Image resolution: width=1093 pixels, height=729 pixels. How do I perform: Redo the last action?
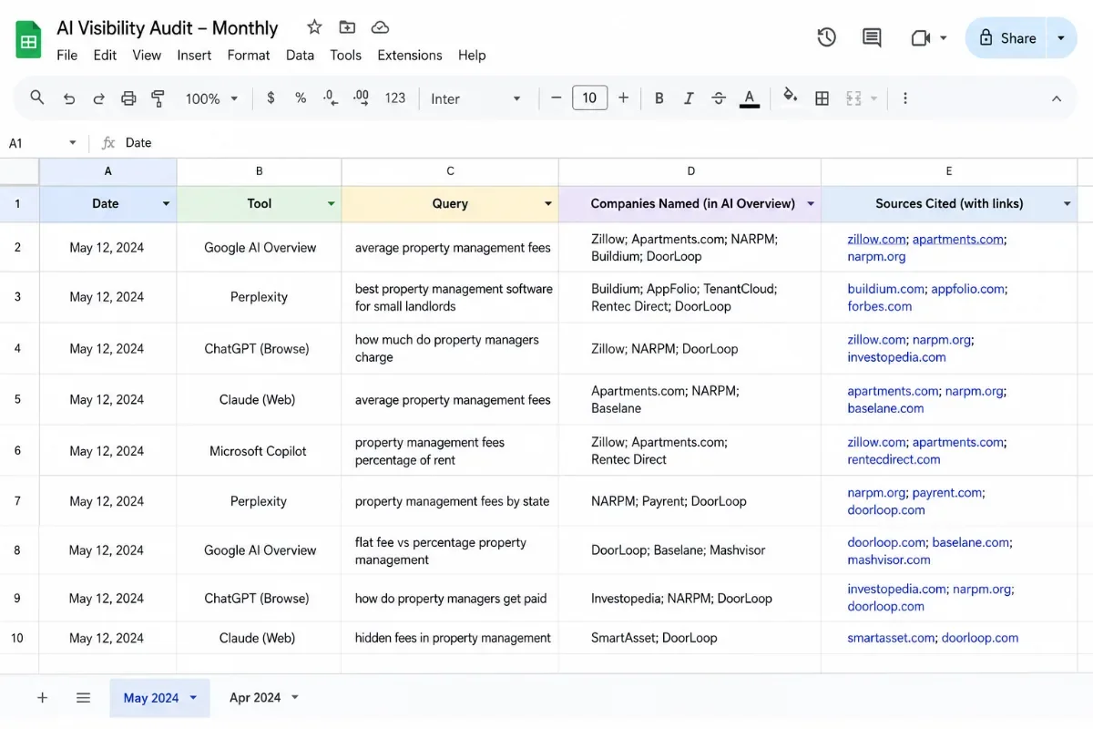[98, 98]
